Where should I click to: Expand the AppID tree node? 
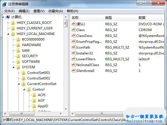click(30, 106)
